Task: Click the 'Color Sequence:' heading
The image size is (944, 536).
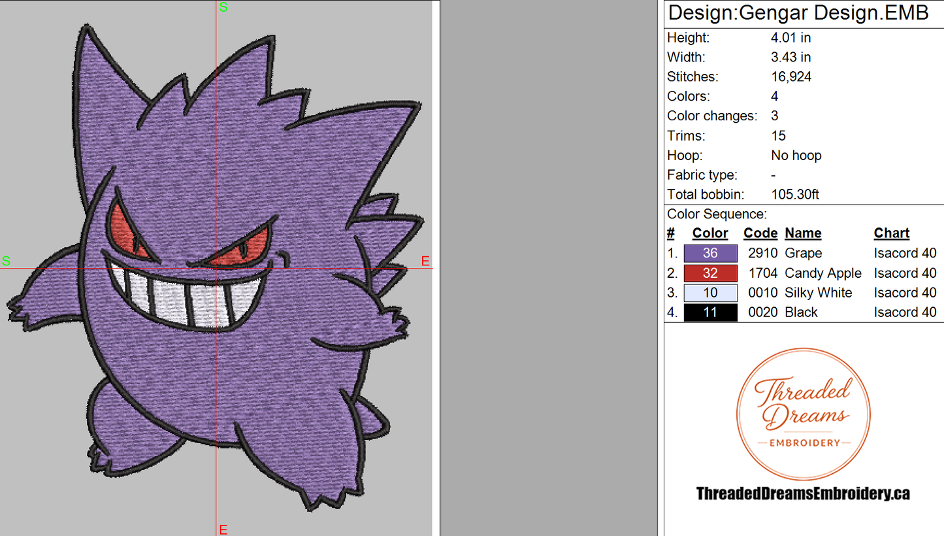Action: 717,214
